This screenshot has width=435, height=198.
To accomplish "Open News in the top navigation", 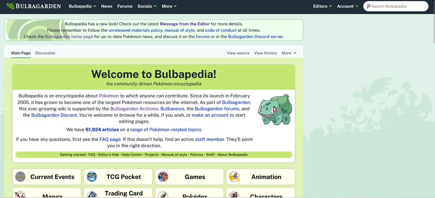I will [x=107, y=6].
